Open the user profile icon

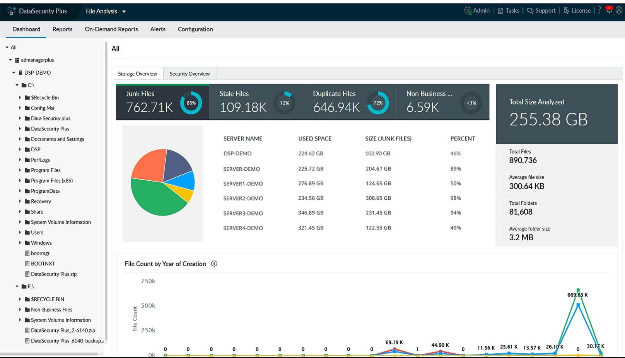[x=619, y=10]
